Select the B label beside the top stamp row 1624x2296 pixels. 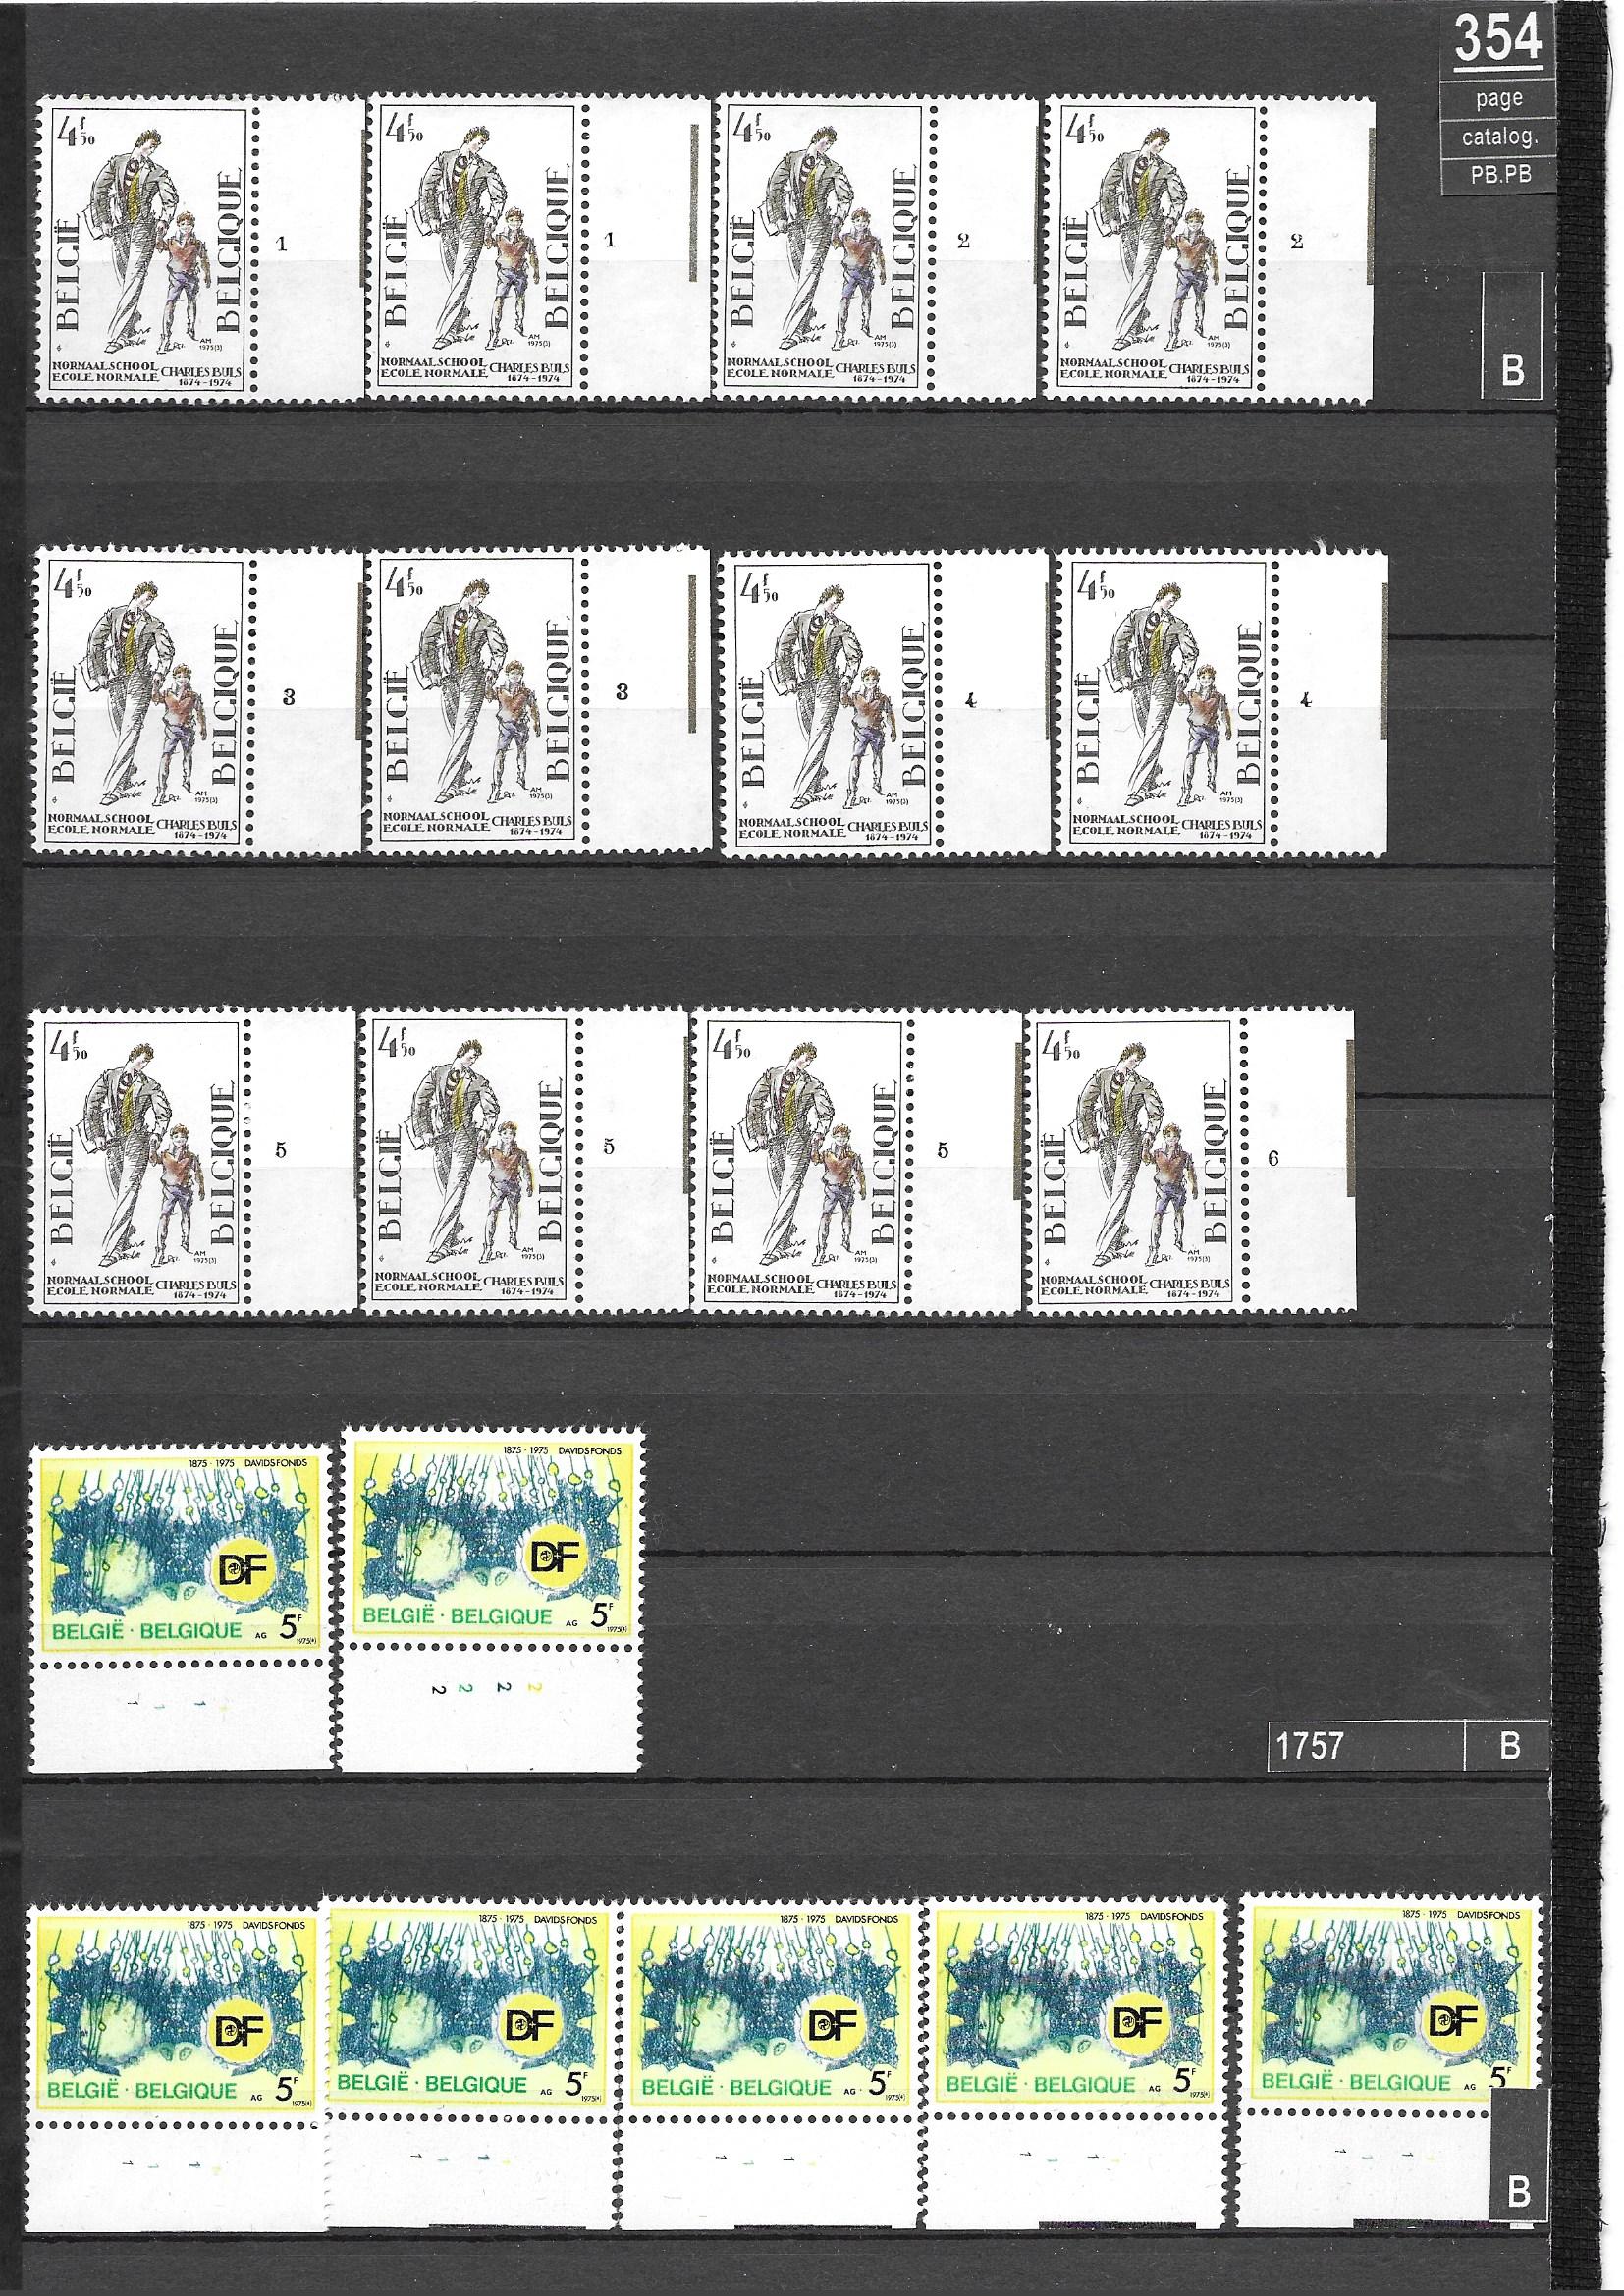tap(1513, 370)
